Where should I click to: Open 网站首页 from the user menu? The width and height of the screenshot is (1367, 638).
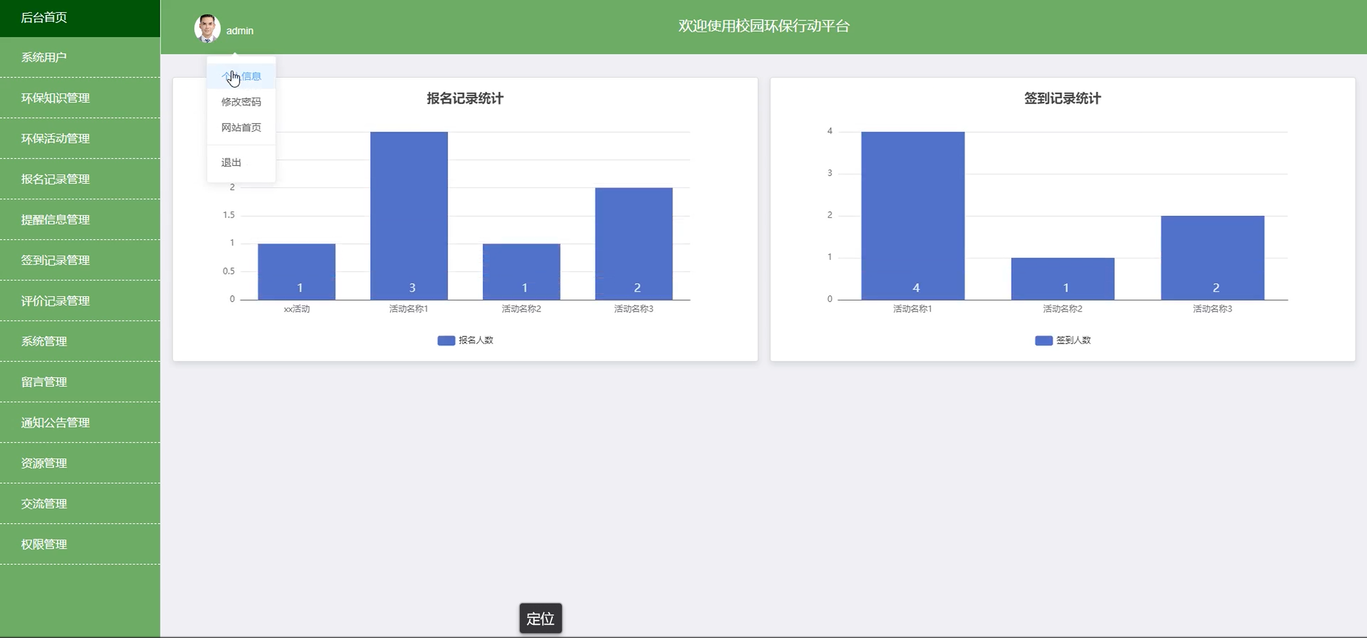coord(241,128)
